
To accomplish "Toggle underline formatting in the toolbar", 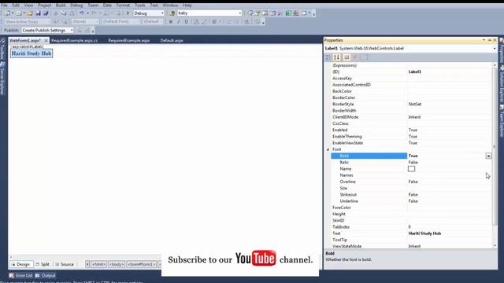I will pyautogui.click(x=186, y=22).
